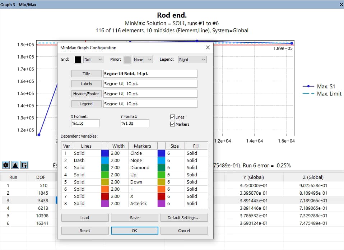This screenshot has width=344, height=250.
Task: Click the export arrow icon button
Action: (x=24, y=165)
